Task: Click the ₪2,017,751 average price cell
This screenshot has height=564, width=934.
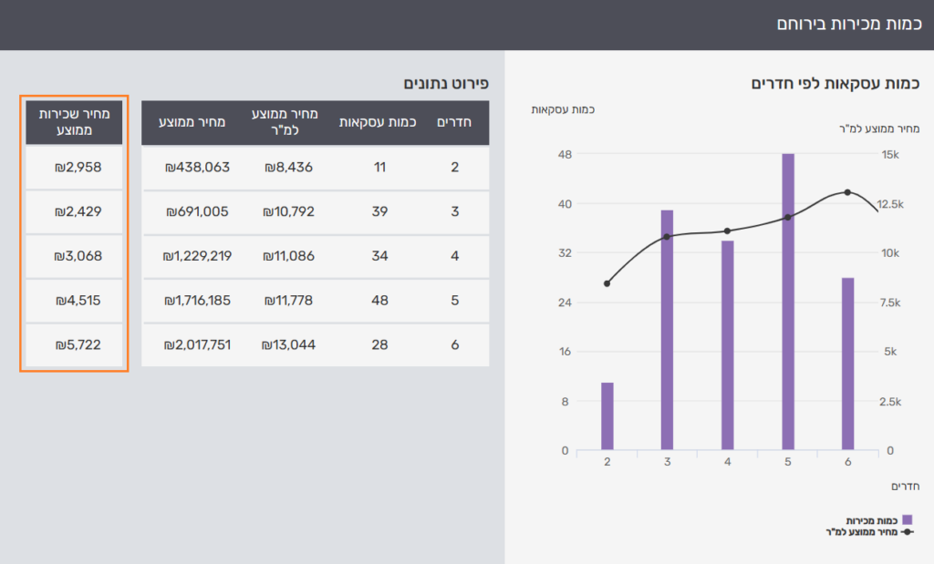Action: point(197,345)
